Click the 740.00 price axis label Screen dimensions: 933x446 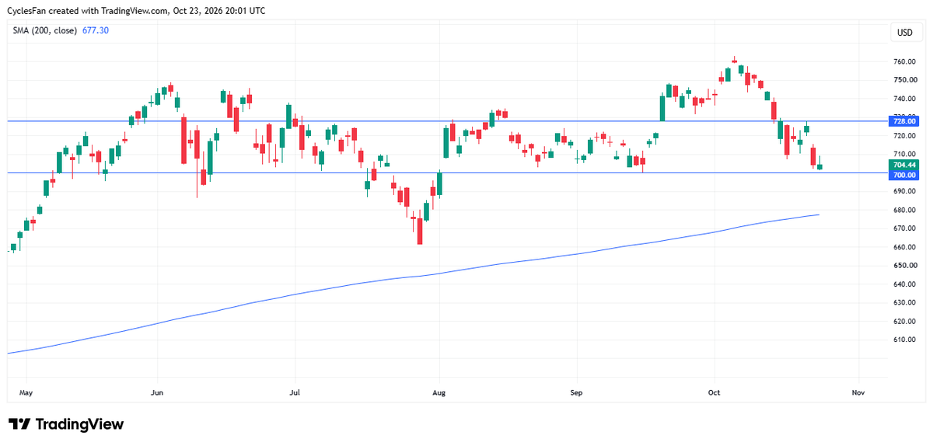(903, 99)
